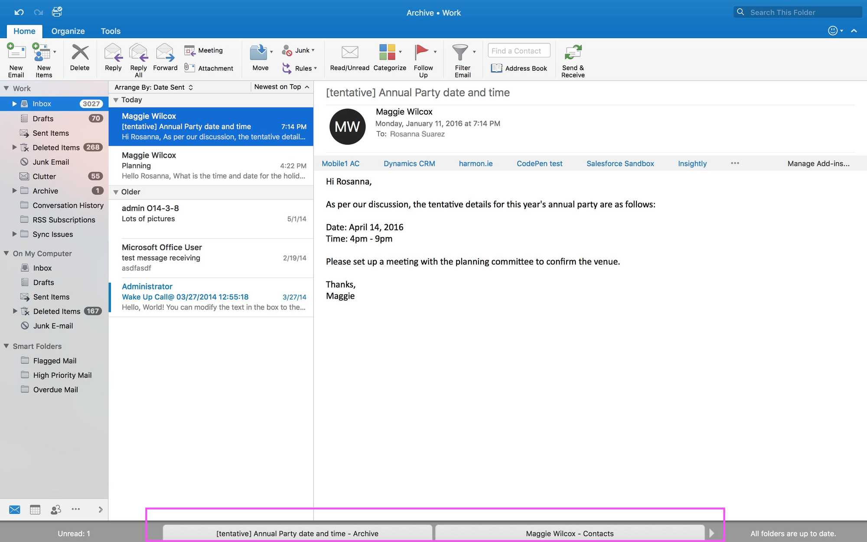
Task: Click the Meeting button
Action: click(204, 50)
